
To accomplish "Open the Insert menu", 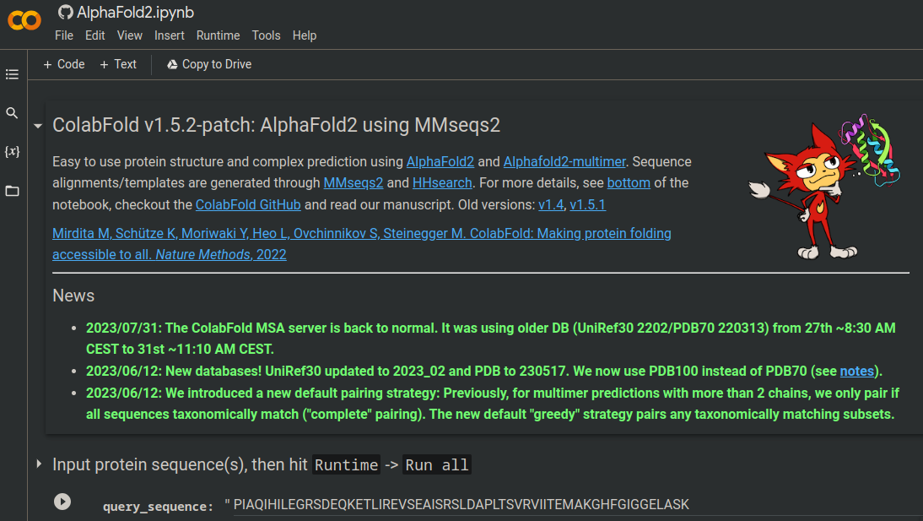I will pyautogui.click(x=169, y=35).
